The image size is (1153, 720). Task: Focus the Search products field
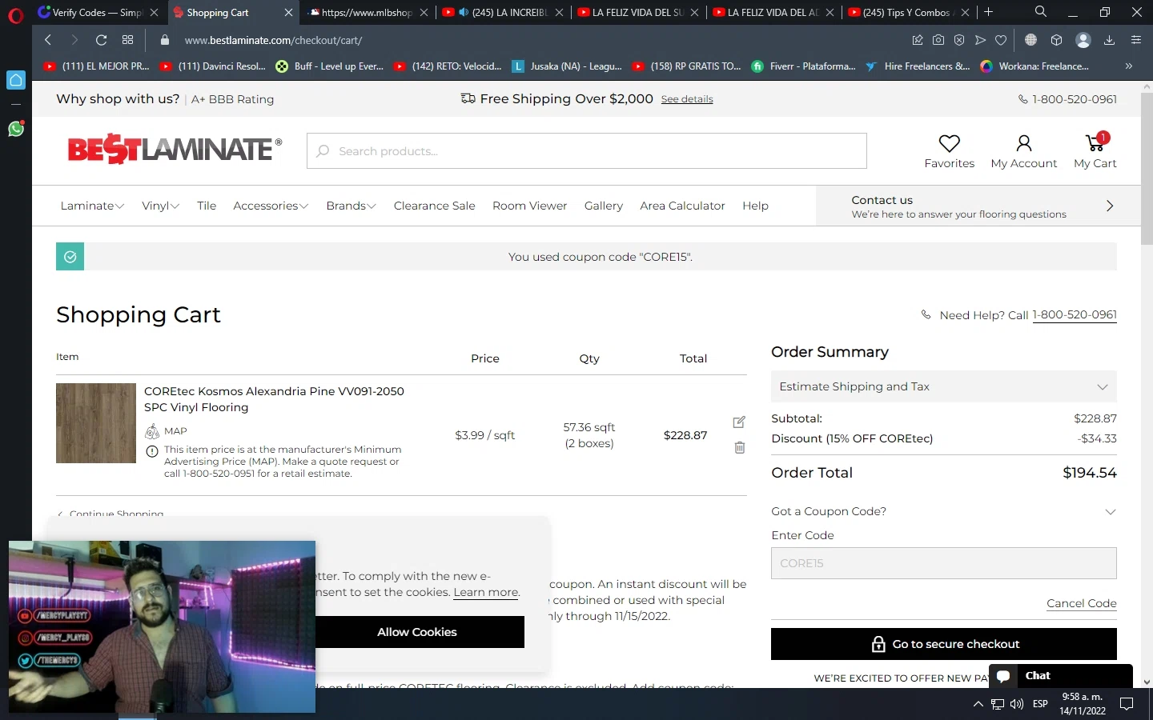point(586,151)
